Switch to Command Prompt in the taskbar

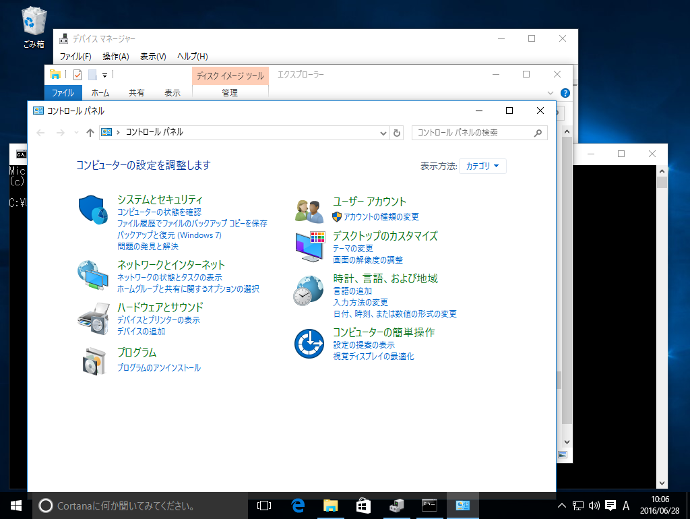tap(429, 506)
